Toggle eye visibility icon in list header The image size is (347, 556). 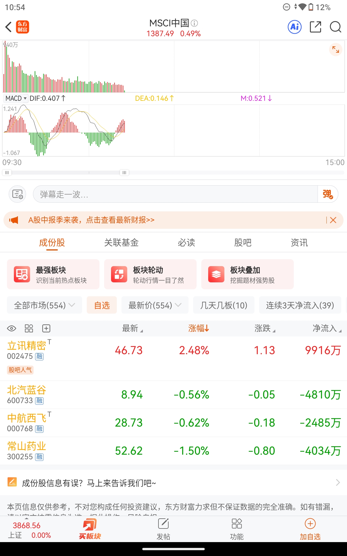pos(12,328)
